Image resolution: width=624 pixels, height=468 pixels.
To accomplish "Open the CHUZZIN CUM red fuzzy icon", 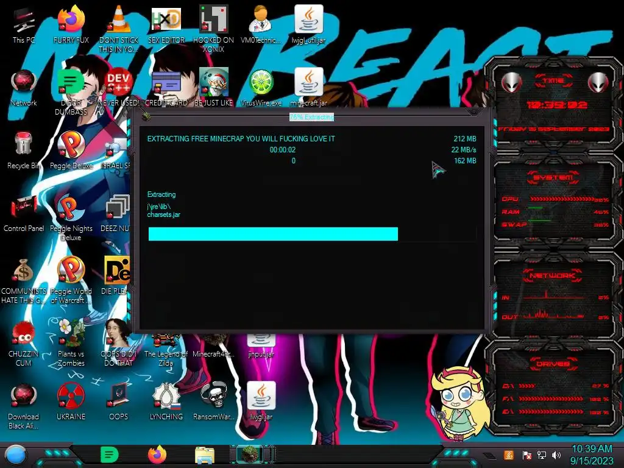I will (24, 344).
